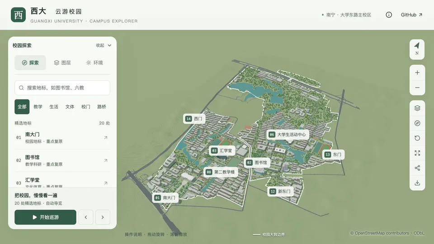Start the tour with 开始巡游 button
Image resolution: width=434 pixels, height=244 pixels.
tap(45, 217)
